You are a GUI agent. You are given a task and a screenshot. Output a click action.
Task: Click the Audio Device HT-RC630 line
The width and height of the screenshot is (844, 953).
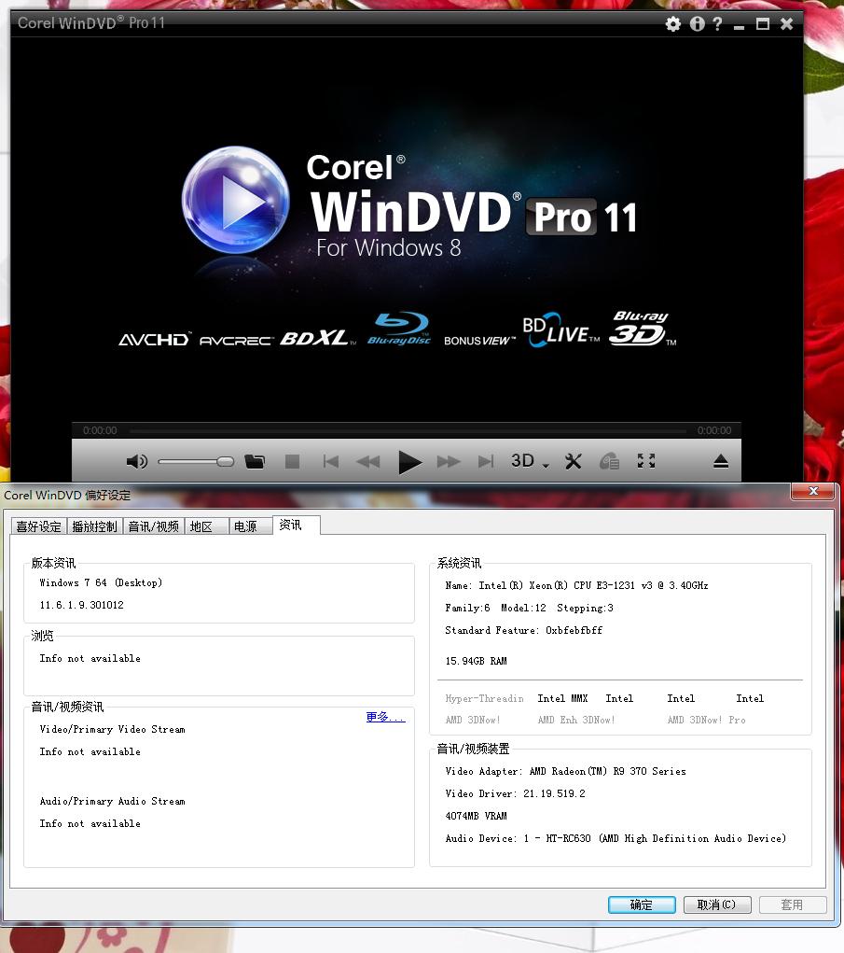[616, 839]
